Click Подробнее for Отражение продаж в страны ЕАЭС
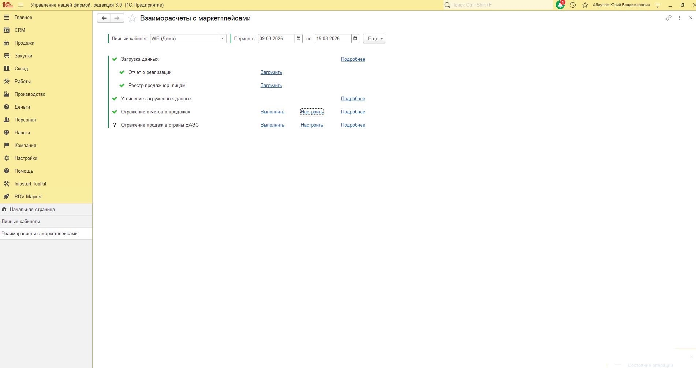The image size is (696, 368). tap(353, 125)
